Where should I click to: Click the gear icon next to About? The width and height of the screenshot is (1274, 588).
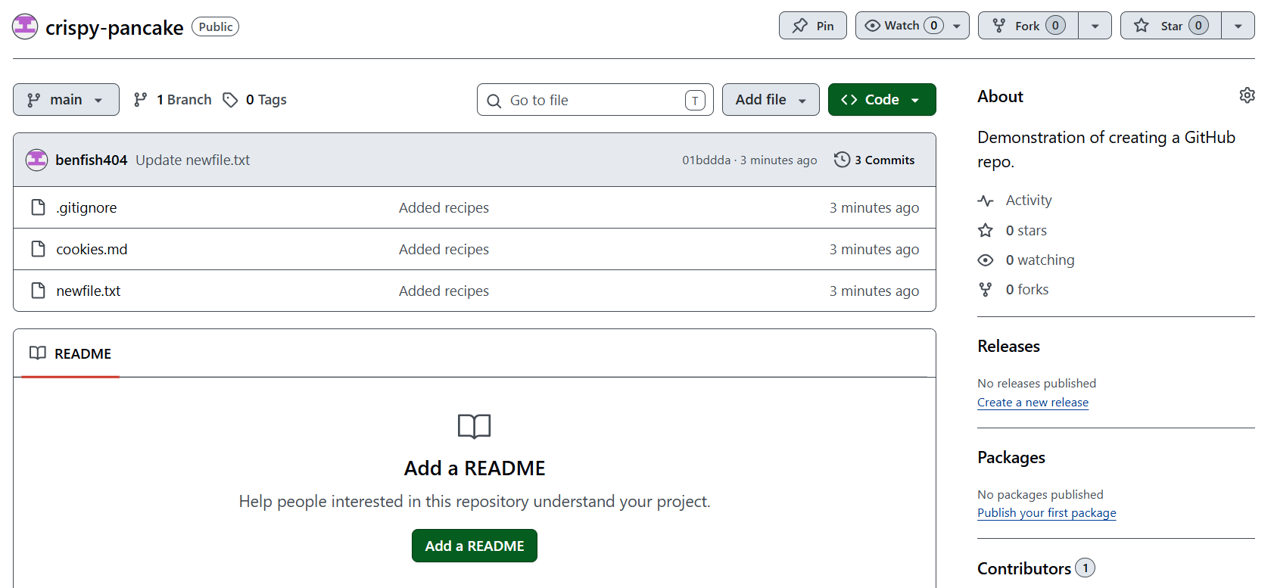(x=1247, y=95)
